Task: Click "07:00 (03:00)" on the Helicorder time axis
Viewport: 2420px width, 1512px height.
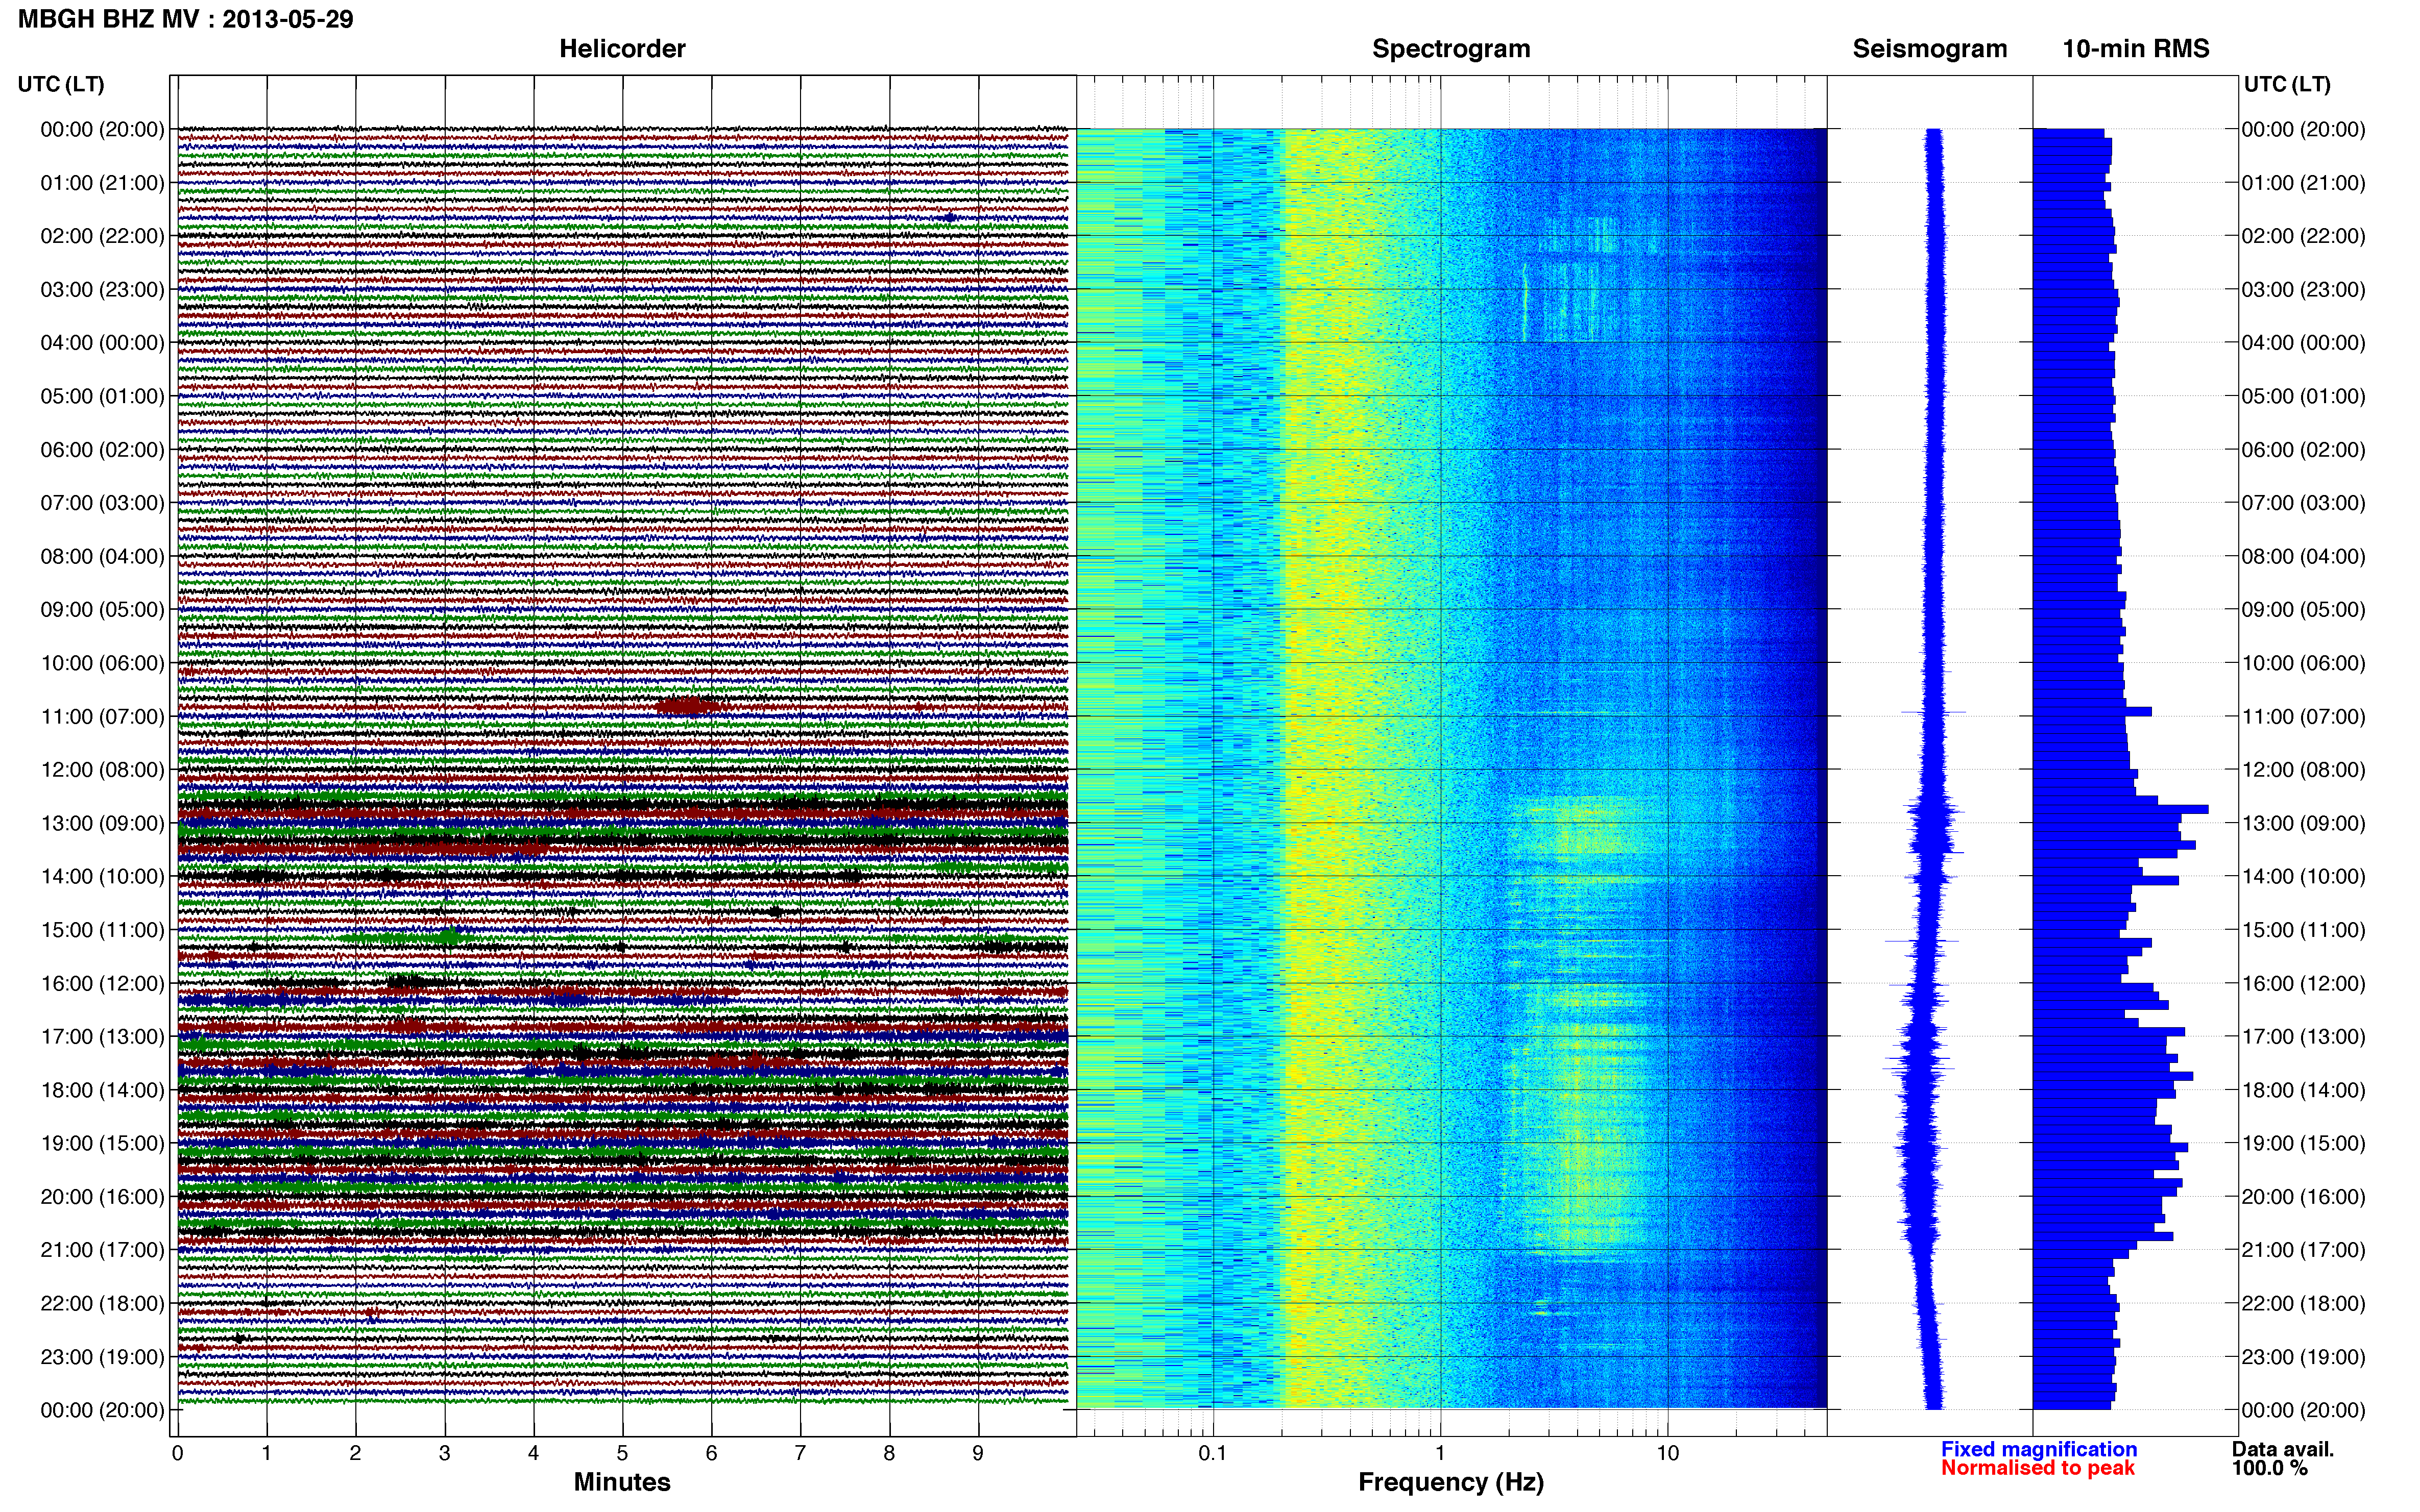Action: click(102, 503)
